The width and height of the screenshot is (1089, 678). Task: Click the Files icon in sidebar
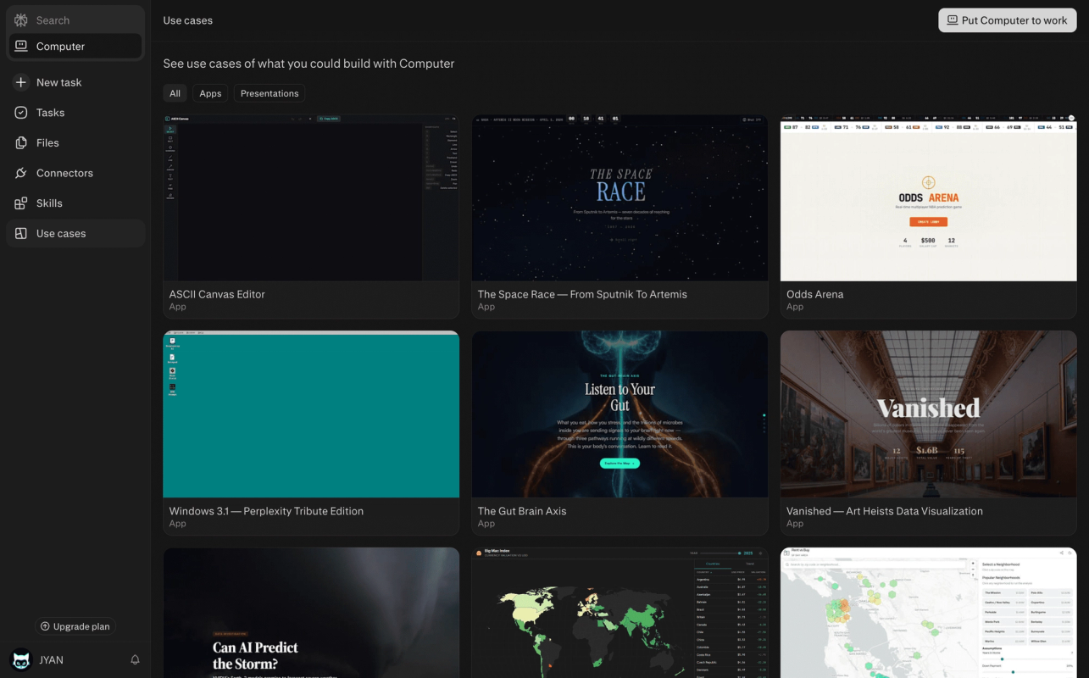coord(21,142)
